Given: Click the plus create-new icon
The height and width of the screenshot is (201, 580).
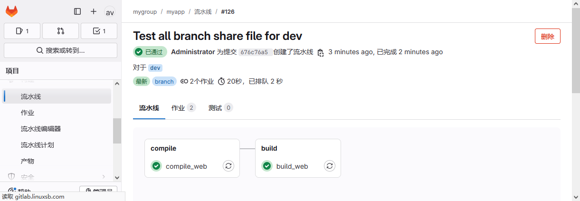Looking at the screenshot, I should (94, 11).
